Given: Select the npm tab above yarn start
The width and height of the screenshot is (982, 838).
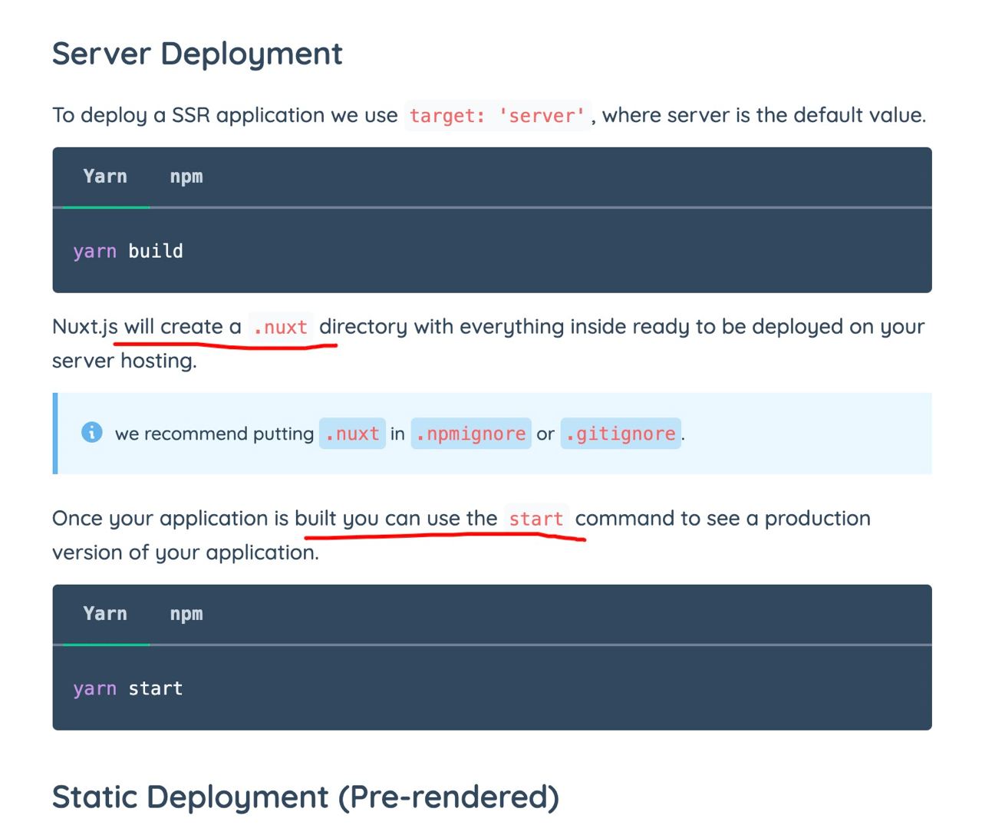Looking at the screenshot, I should point(186,614).
